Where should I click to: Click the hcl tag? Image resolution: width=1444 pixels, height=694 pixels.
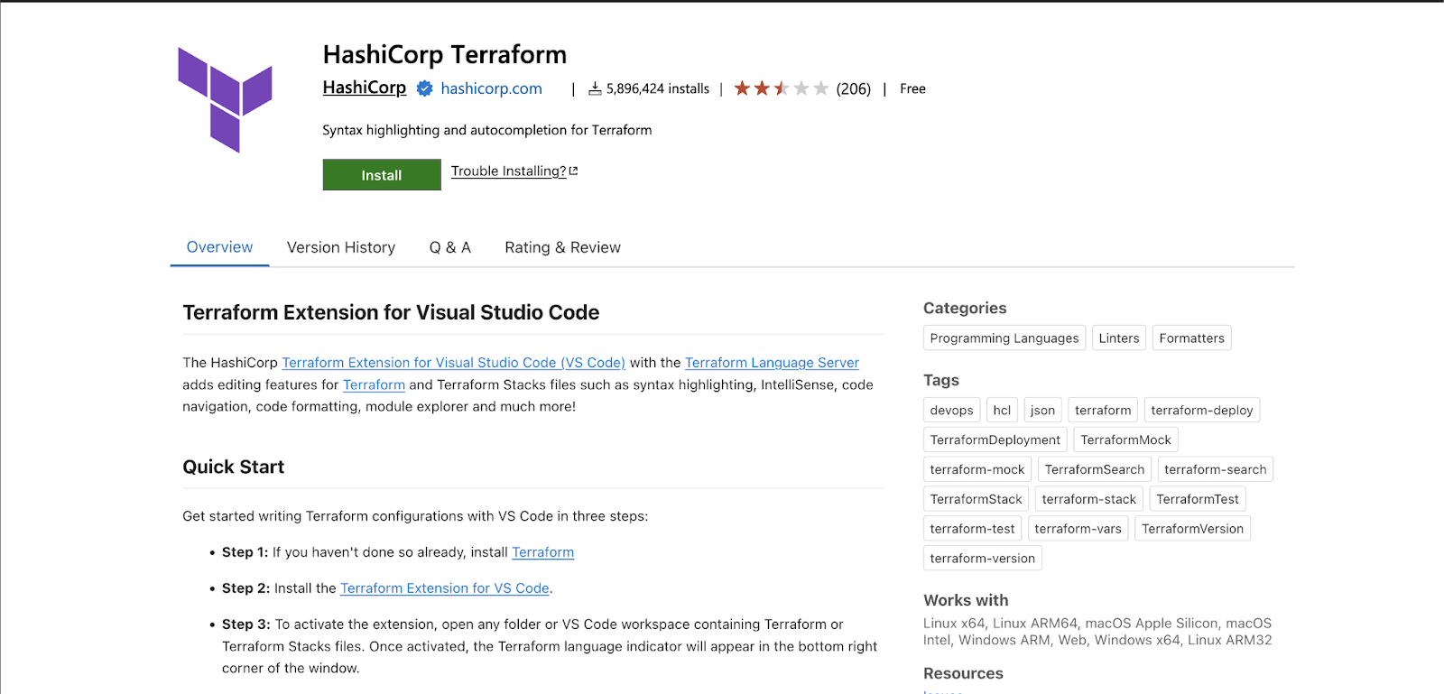1002,411
